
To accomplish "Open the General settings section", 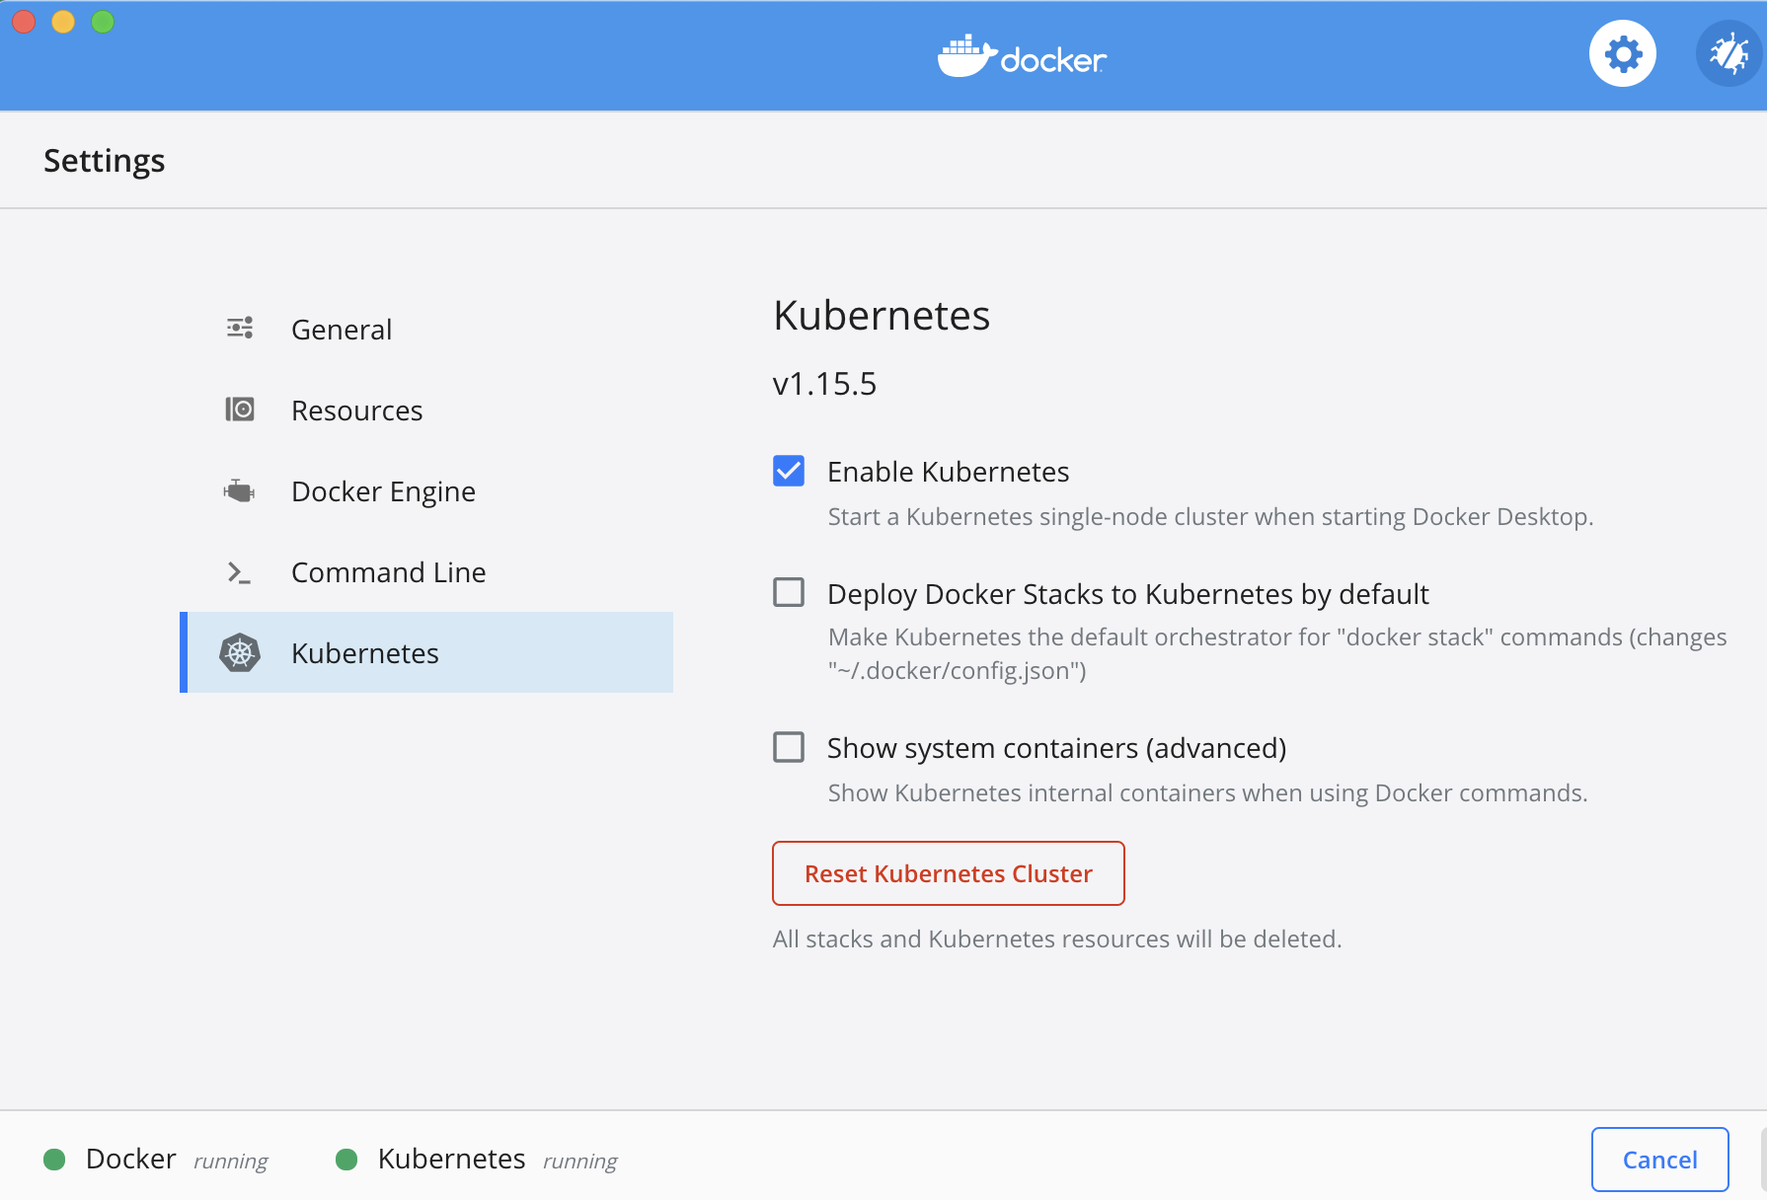I will [426, 329].
